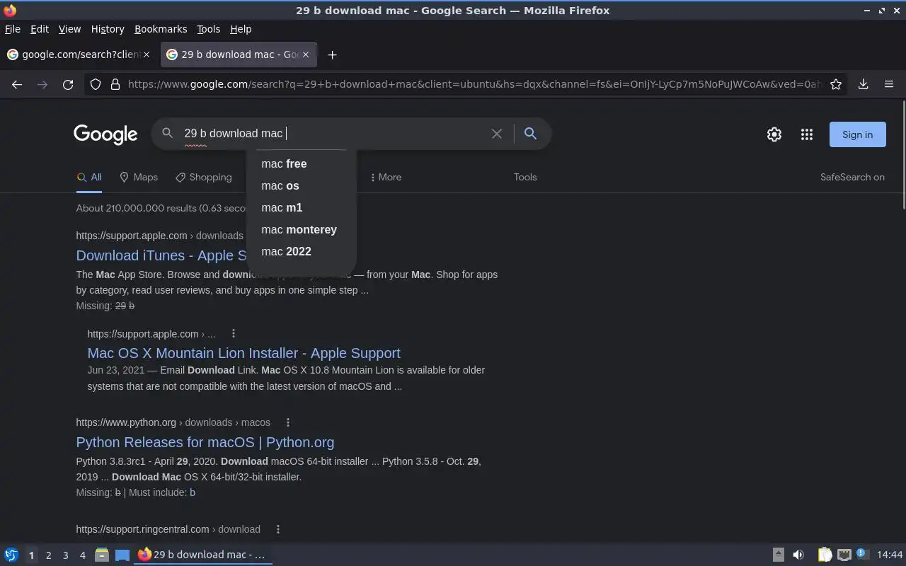
Task: Go back to the previous page
Action: pyautogui.click(x=17, y=84)
